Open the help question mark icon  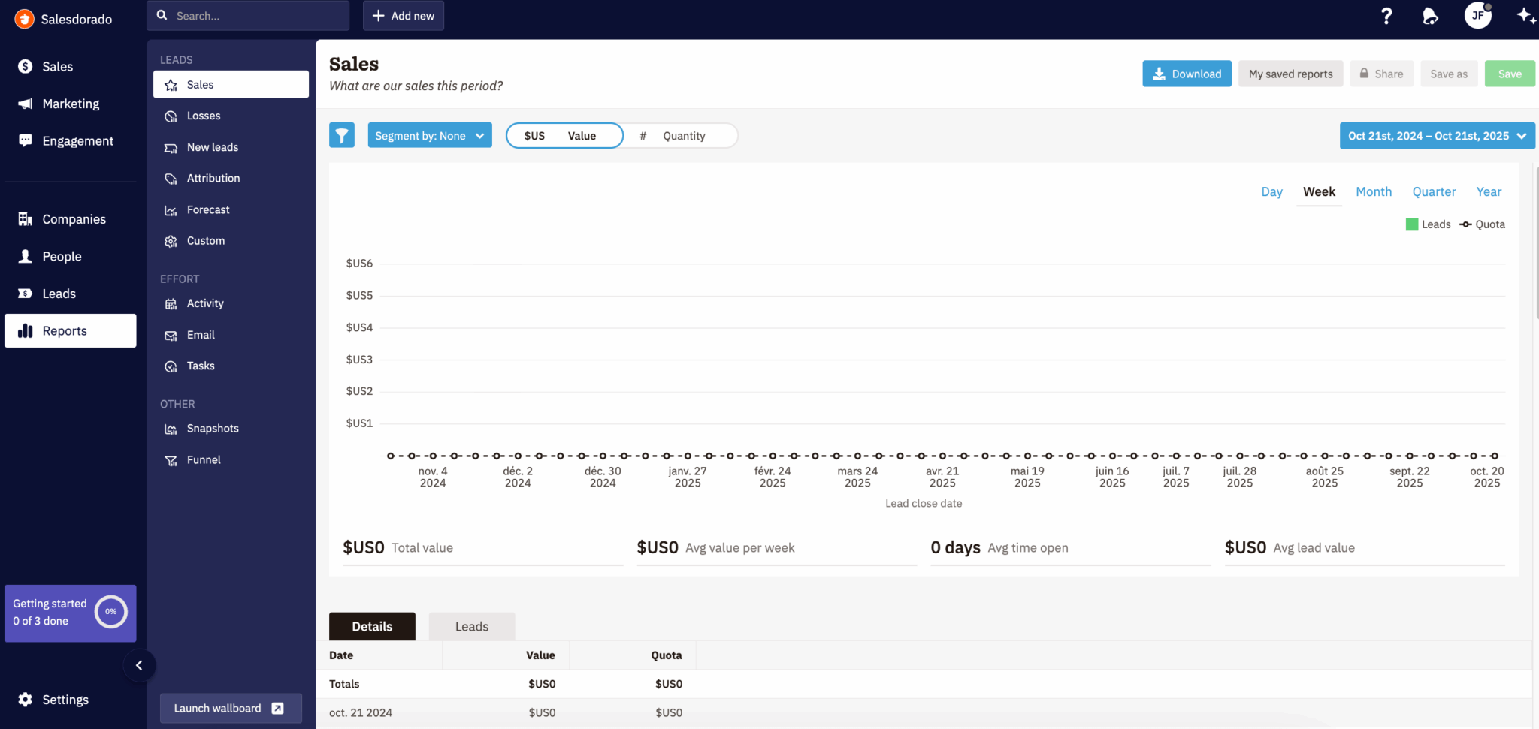coord(1386,16)
